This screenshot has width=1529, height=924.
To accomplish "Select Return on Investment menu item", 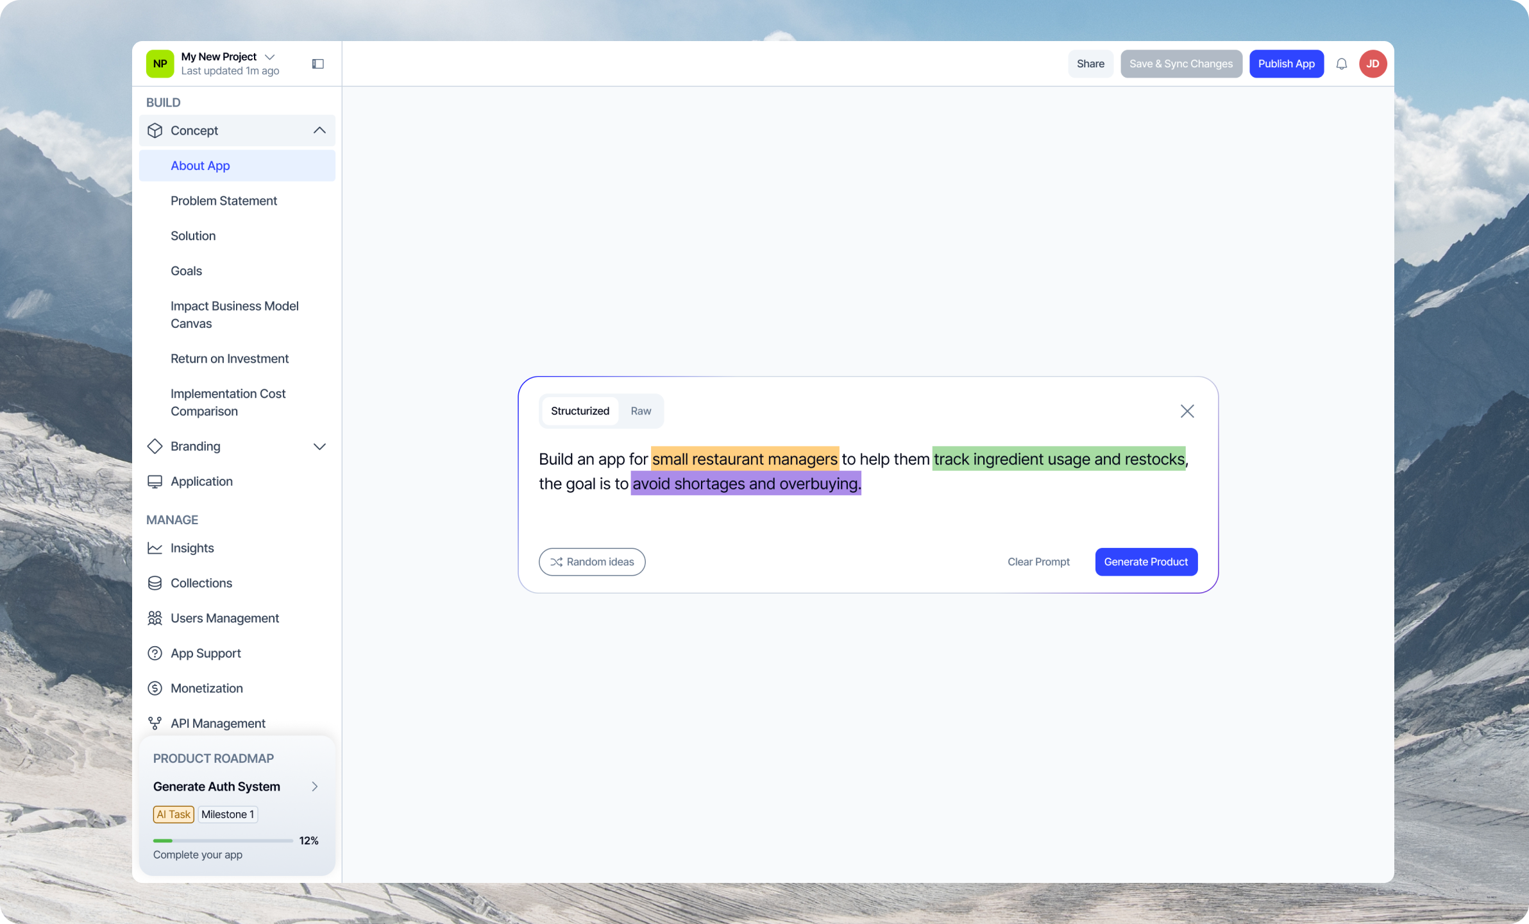I will click(229, 359).
